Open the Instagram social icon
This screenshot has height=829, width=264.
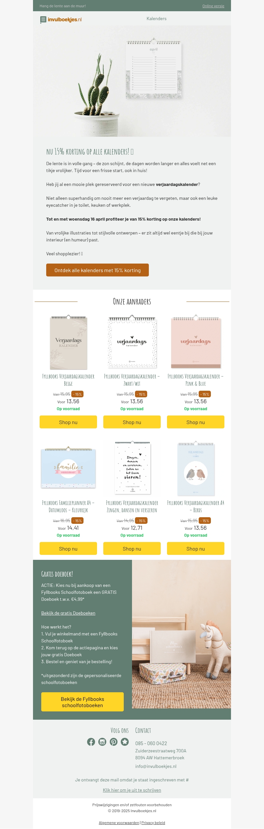point(102,742)
